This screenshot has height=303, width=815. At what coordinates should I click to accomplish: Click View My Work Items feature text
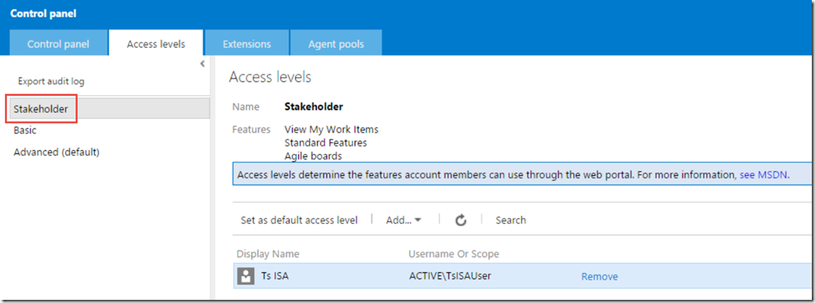coord(331,129)
